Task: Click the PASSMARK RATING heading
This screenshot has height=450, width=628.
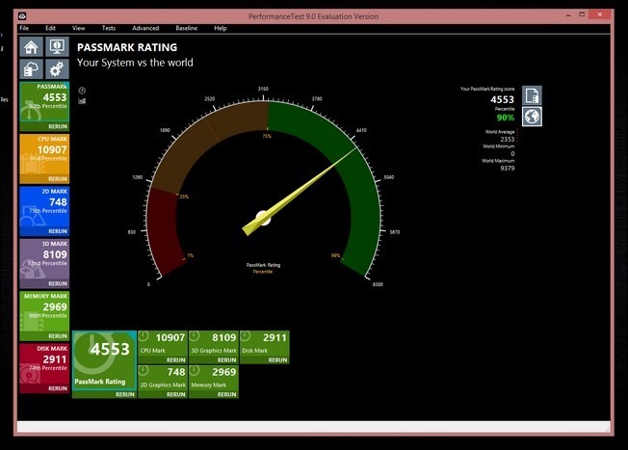Action: point(127,47)
